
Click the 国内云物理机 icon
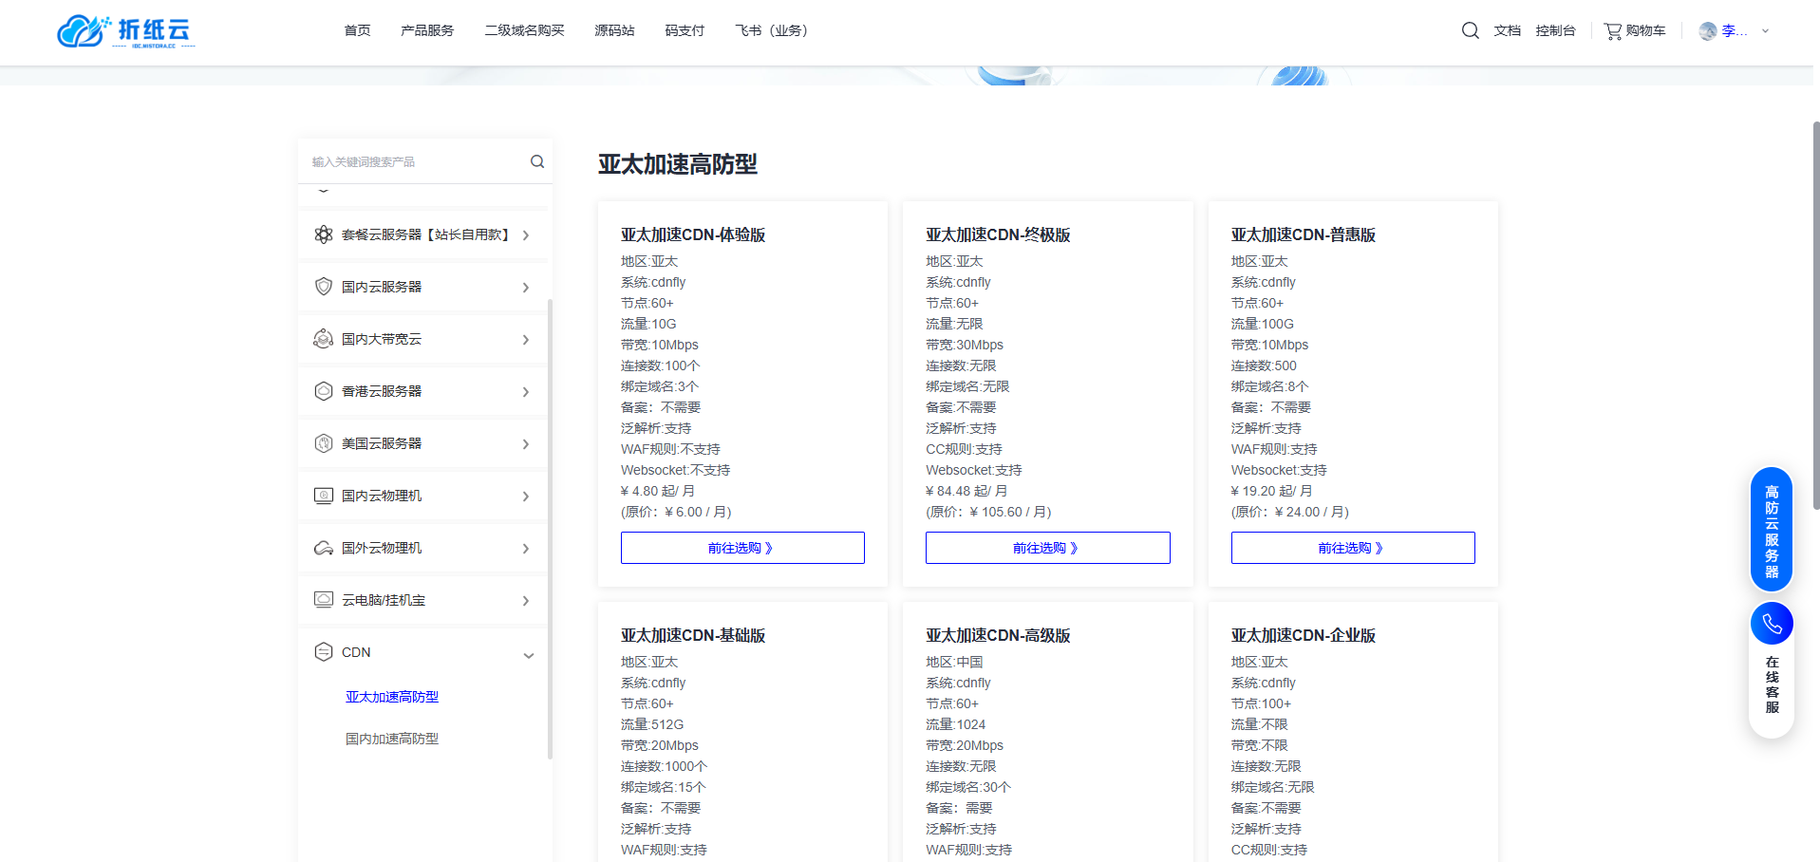(x=324, y=496)
